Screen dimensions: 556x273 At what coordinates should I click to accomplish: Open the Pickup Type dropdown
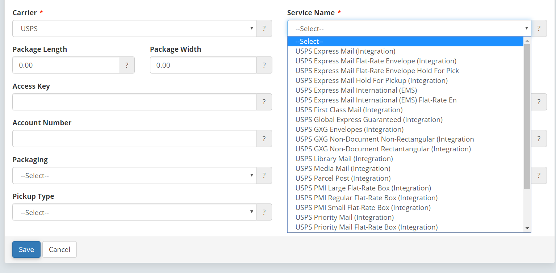pos(134,212)
